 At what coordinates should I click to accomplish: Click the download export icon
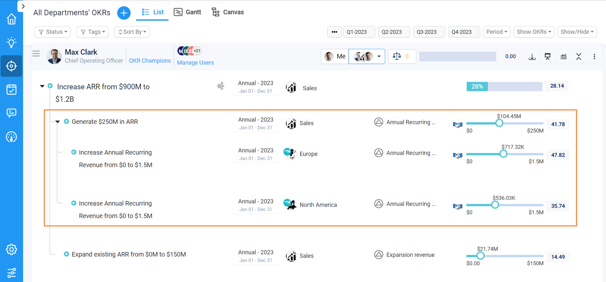coord(532,57)
